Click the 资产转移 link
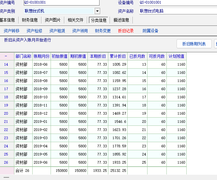 (11, 31)
